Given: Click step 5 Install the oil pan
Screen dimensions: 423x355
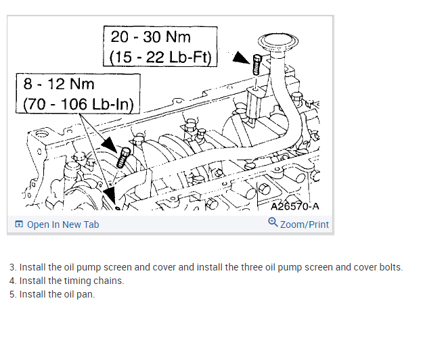Looking at the screenshot, I should [x=52, y=294].
